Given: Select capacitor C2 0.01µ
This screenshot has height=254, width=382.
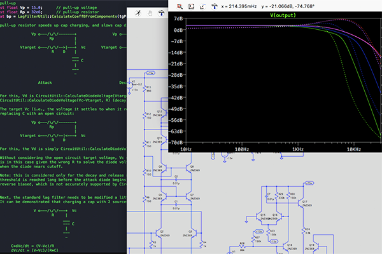Looking at the screenshot, I should [x=176, y=180].
